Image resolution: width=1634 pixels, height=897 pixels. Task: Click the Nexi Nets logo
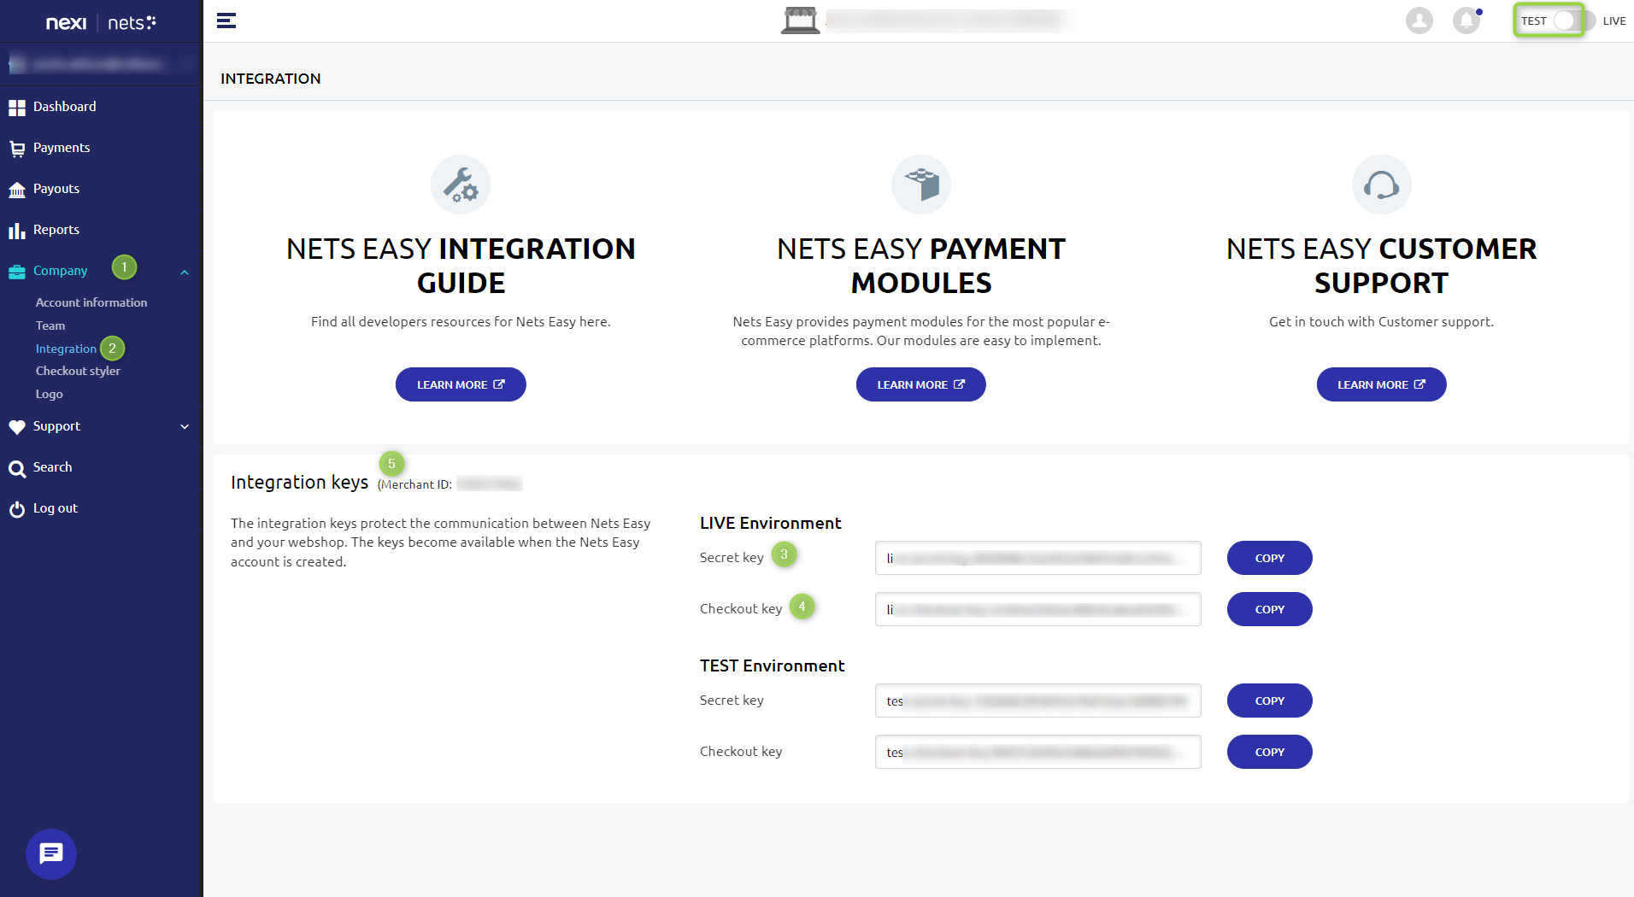101,22
